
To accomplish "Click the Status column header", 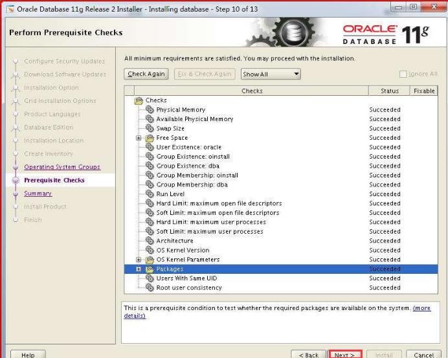I will pyautogui.click(x=389, y=91).
